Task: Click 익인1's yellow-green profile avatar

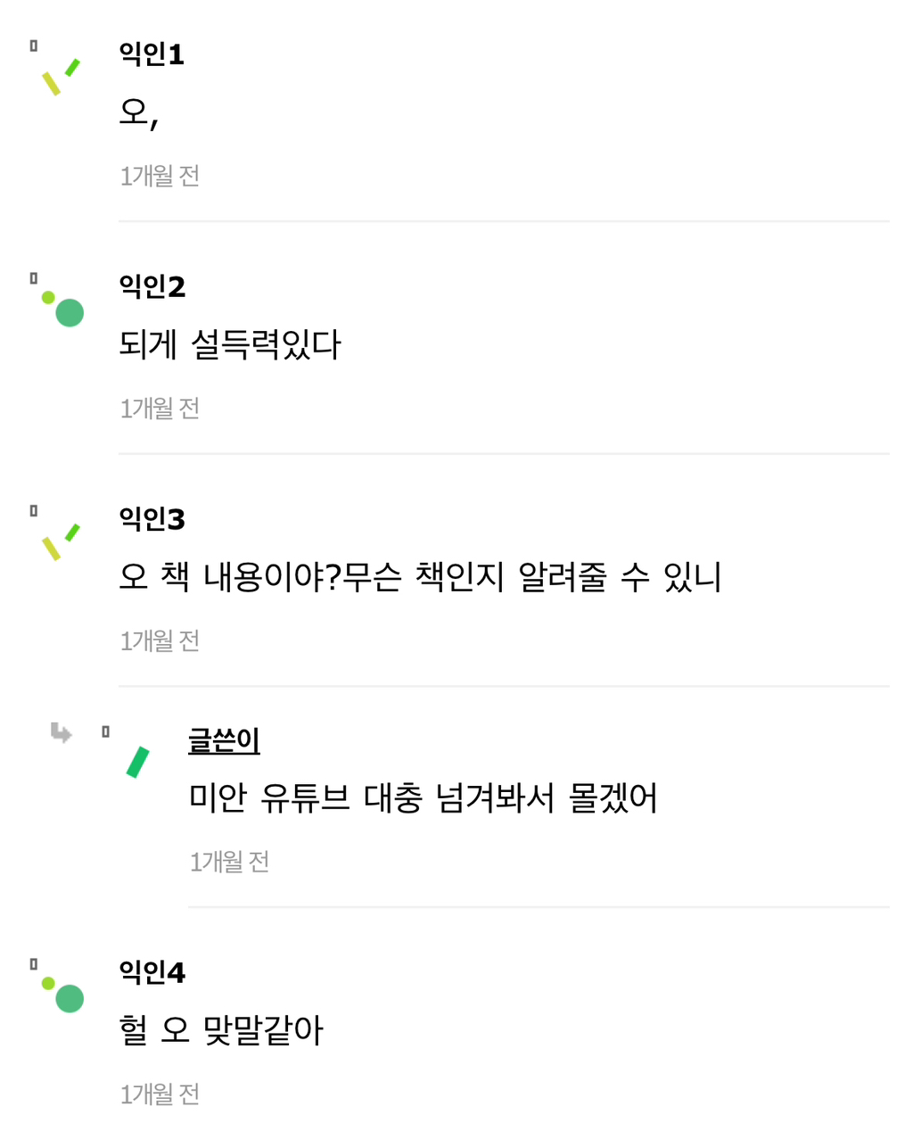Action: [61, 77]
